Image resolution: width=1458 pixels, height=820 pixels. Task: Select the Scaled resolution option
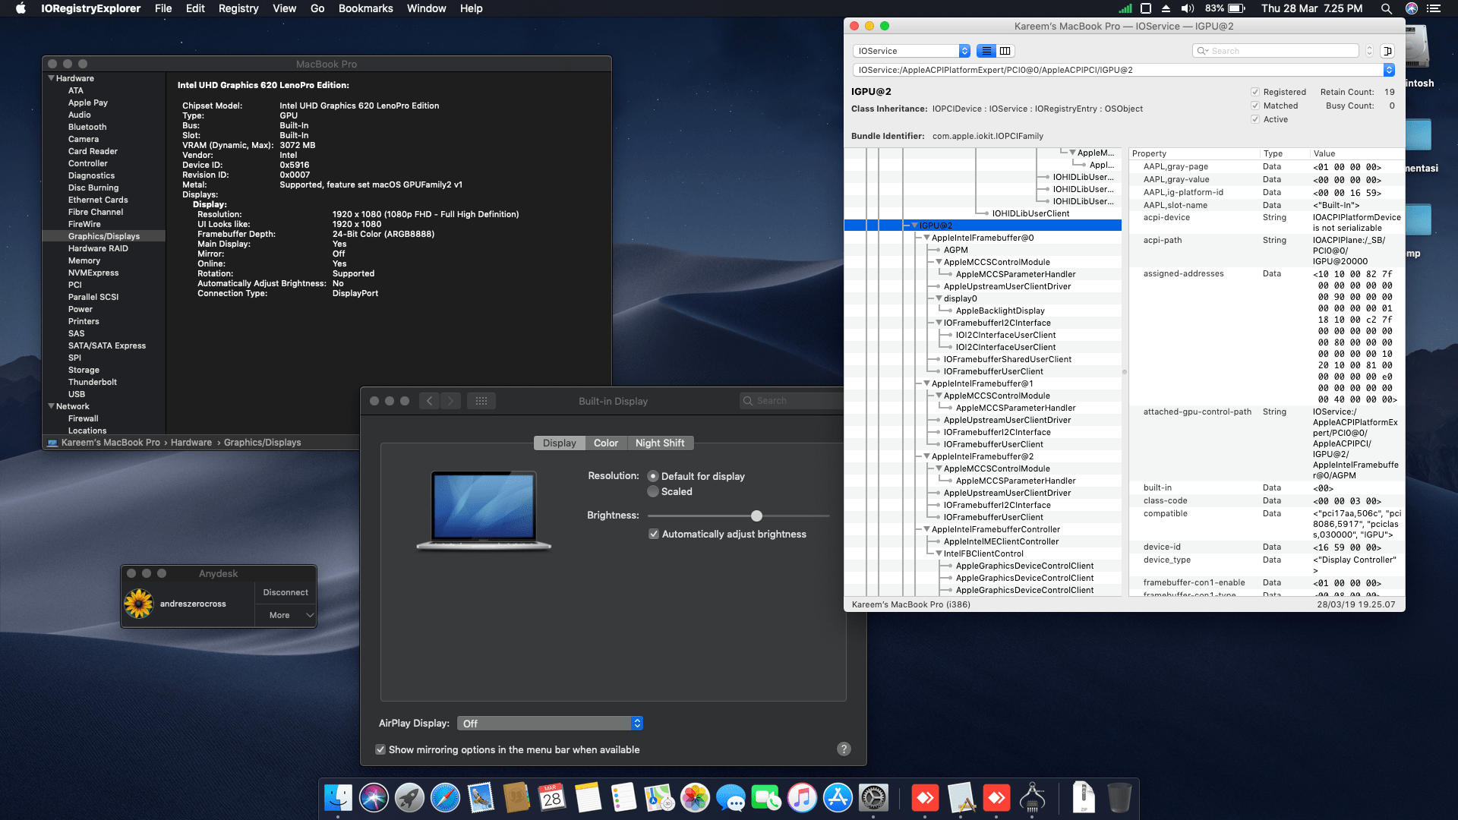pos(653,492)
